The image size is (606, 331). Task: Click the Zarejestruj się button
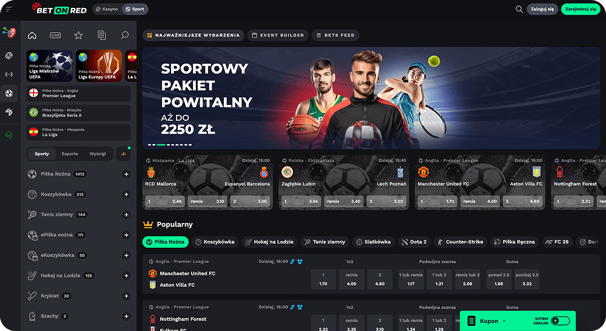click(x=581, y=9)
